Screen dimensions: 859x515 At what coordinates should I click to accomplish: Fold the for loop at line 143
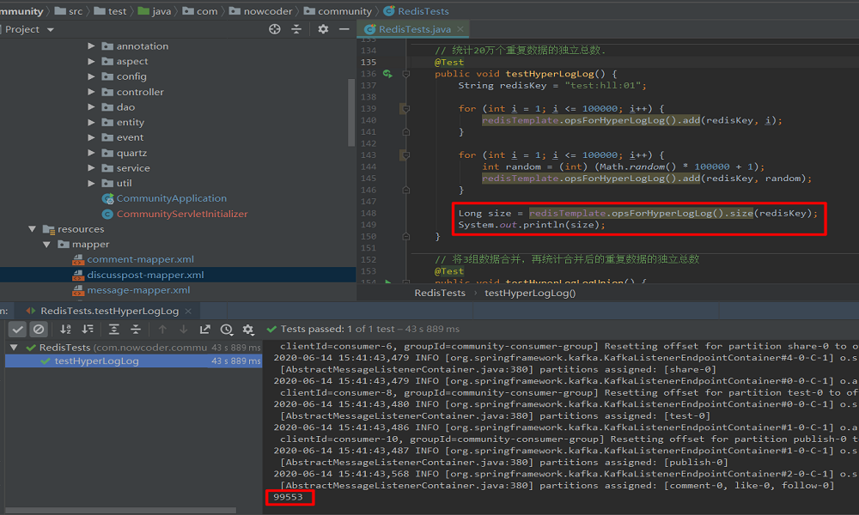click(x=406, y=154)
